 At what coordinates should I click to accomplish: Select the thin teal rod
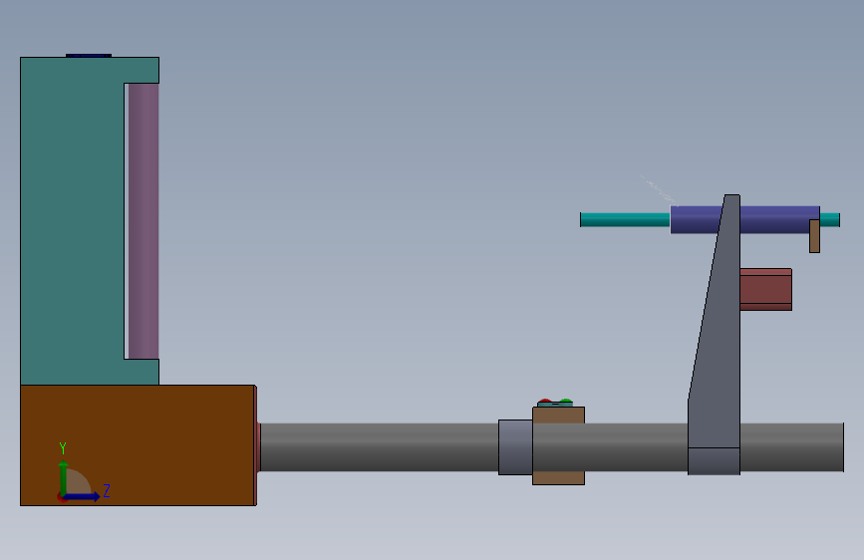coord(625,219)
